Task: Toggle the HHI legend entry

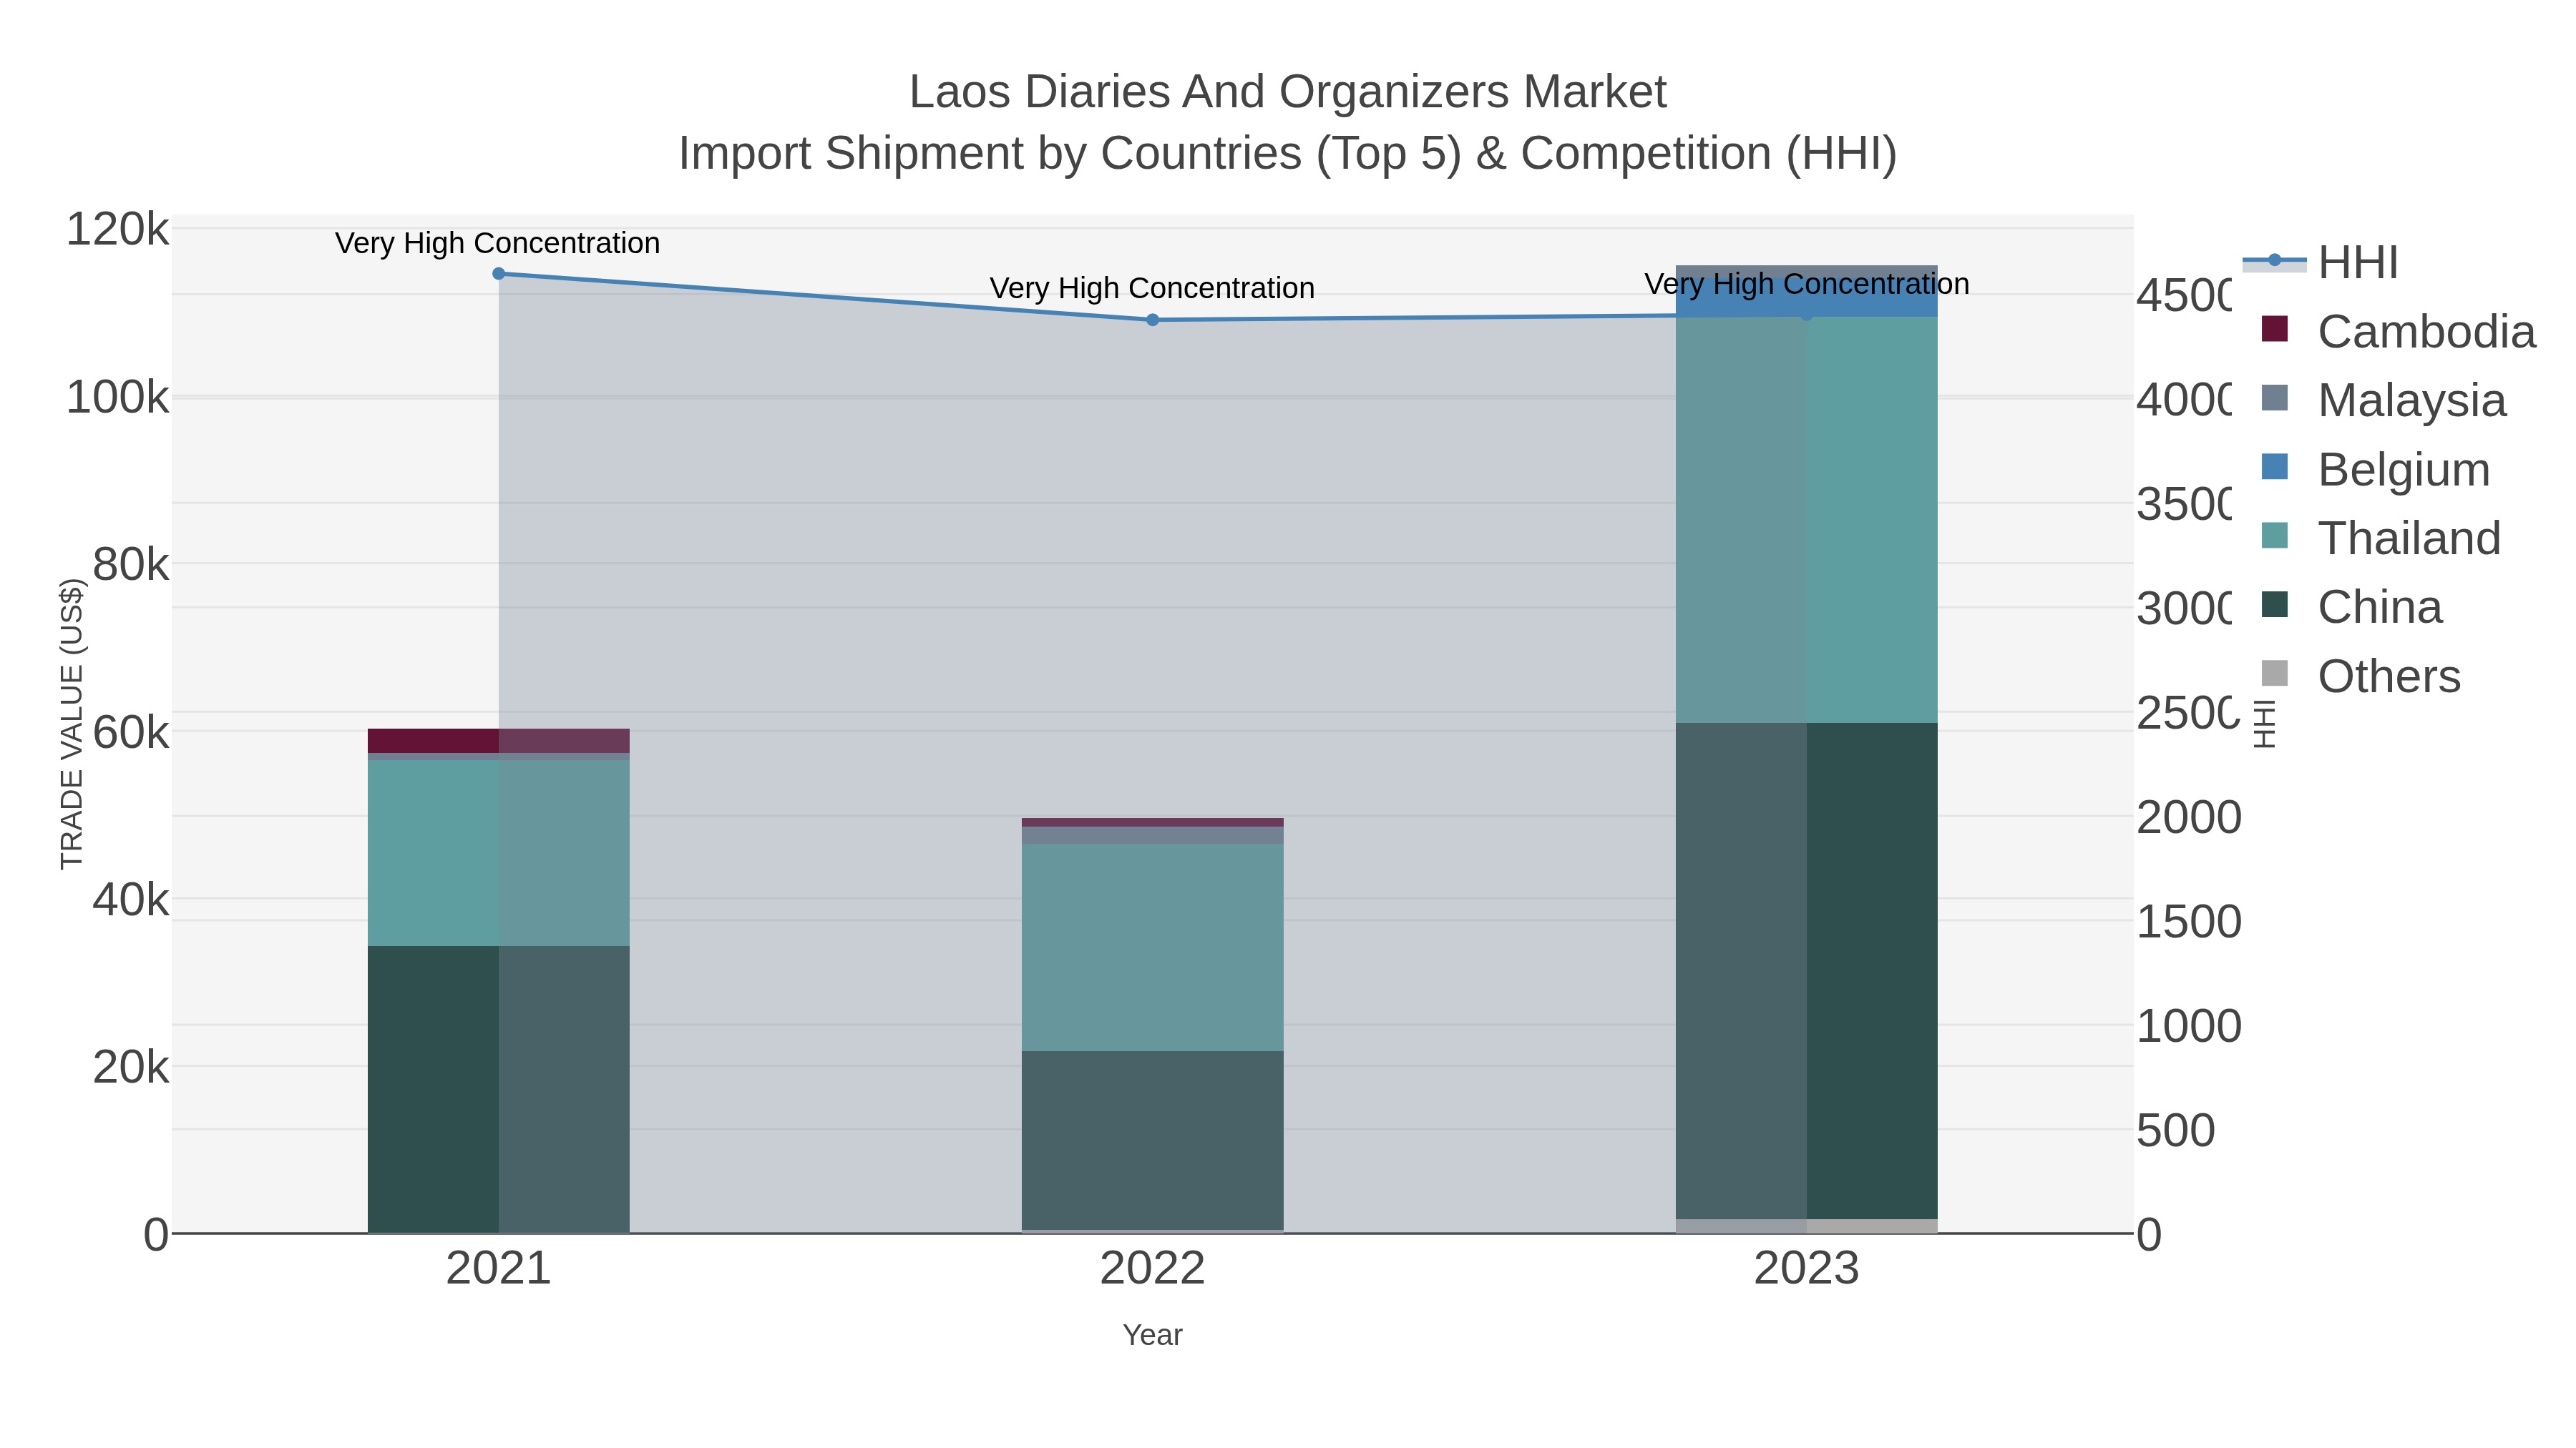Action: (x=2320, y=263)
